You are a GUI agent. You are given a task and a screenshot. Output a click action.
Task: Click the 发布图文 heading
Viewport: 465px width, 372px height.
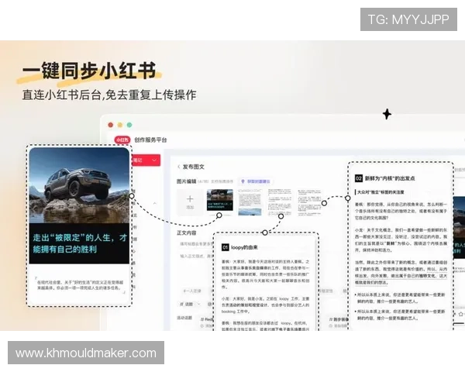click(x=193, y=167)
